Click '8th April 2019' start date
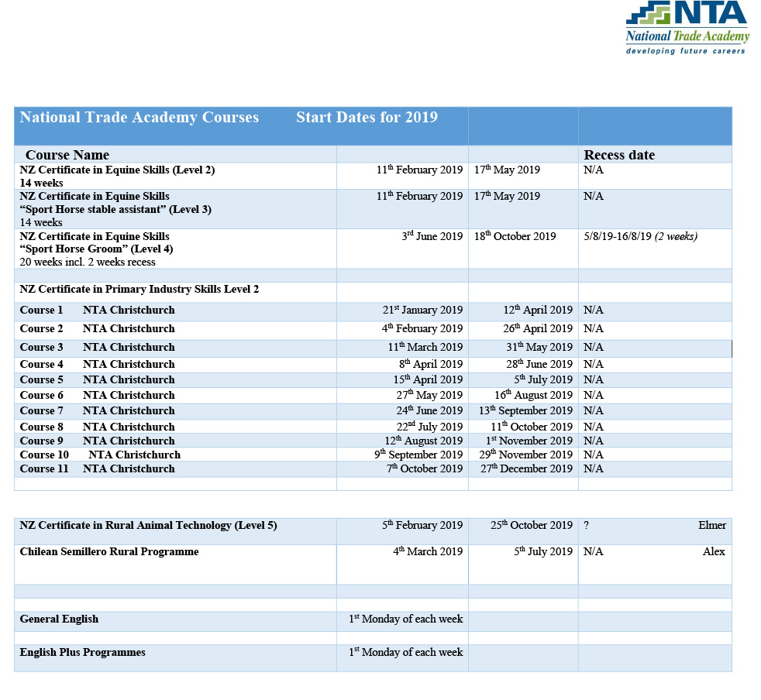 click(431, 364)
